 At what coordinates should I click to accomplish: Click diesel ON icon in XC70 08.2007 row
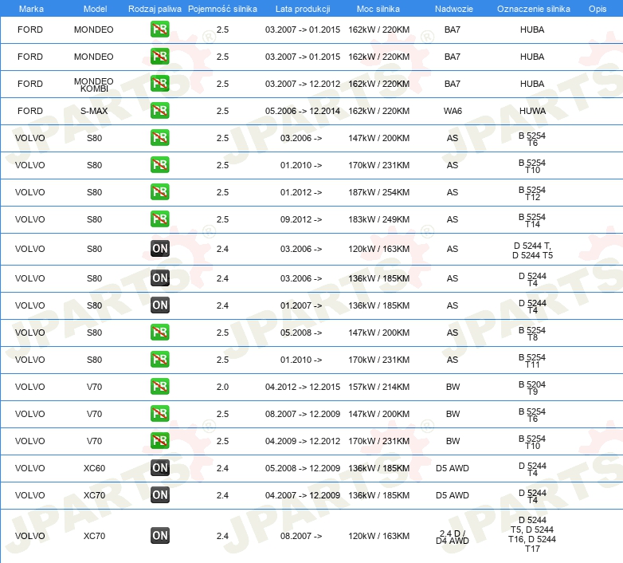click(159, 535)
